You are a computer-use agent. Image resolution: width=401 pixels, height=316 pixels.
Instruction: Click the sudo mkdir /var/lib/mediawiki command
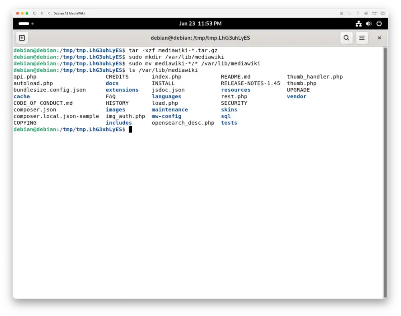click(x=176, y=57)
